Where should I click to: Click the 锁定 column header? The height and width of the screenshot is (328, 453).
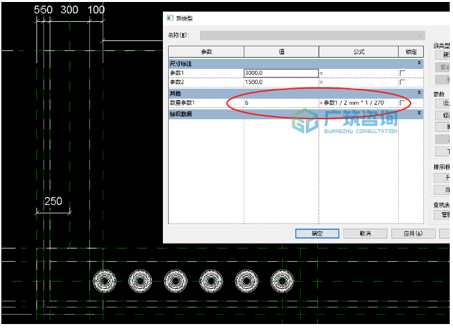click(x=411, y=52)
